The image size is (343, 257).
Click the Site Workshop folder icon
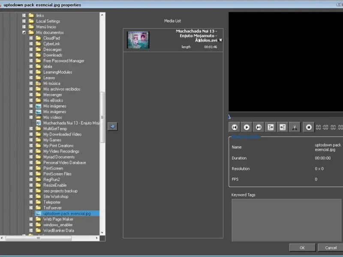pyautogui.click(x=38, y=197)
